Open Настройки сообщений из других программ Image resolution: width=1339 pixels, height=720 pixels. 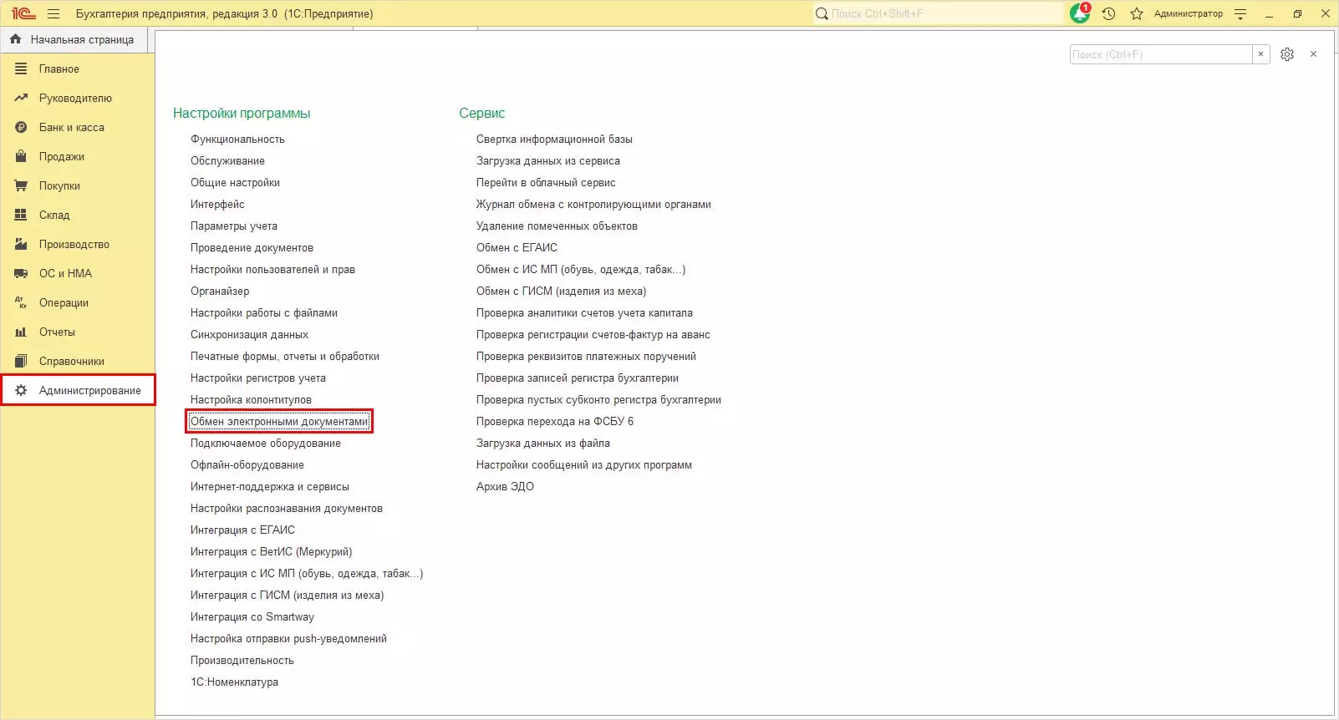[584, 464]
